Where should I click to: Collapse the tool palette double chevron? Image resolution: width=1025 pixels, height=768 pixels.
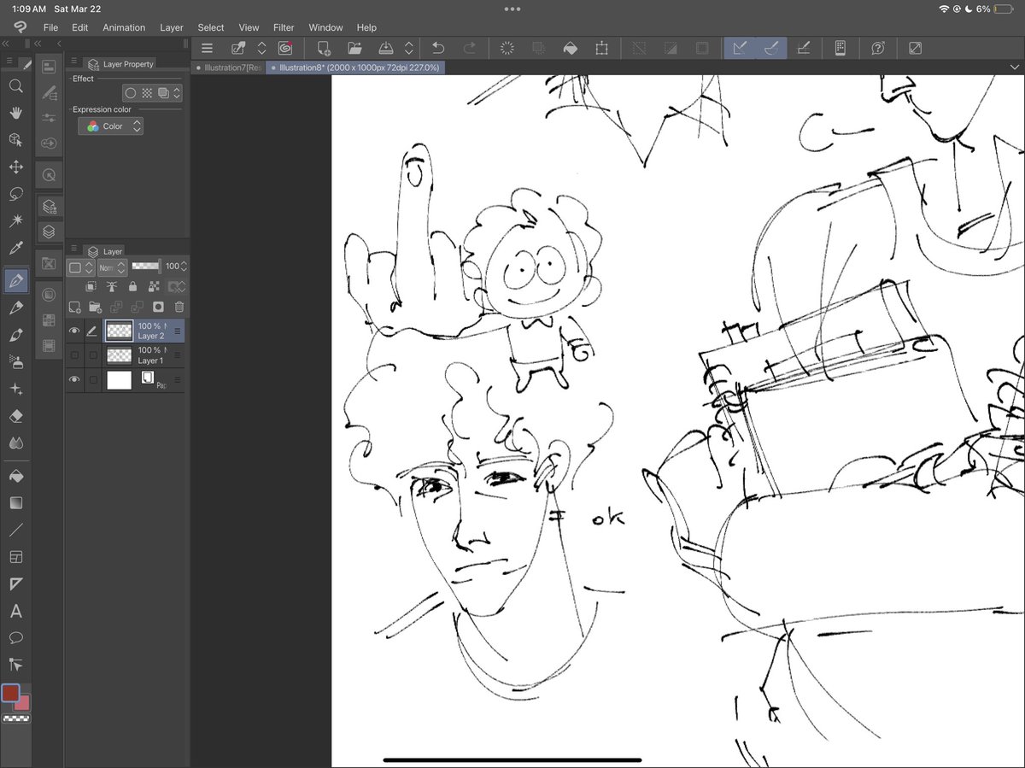5,44
